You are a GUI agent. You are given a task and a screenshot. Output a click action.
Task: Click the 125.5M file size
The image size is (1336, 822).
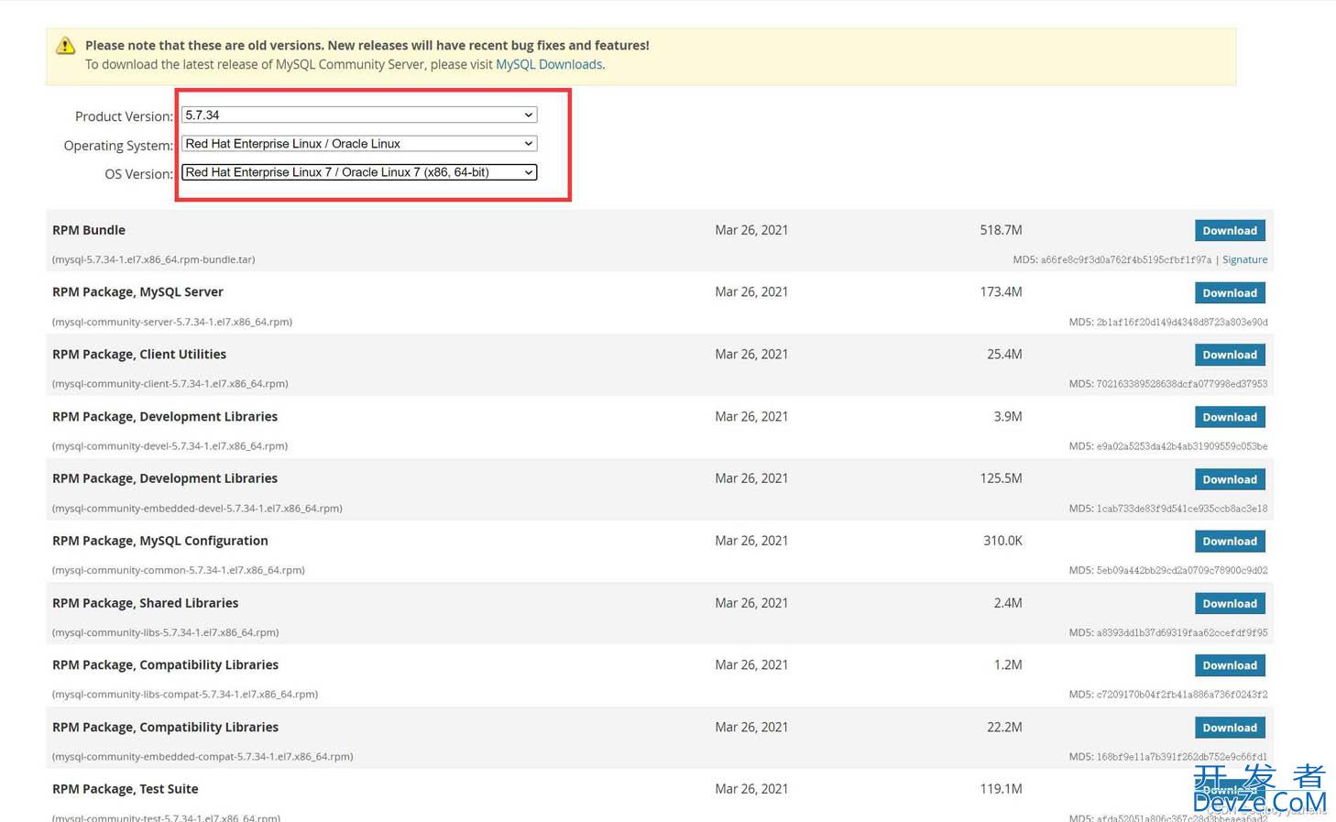[1001, 478]
